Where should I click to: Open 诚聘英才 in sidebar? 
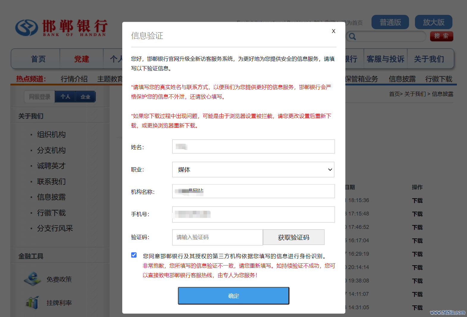[x=51, y=166]
